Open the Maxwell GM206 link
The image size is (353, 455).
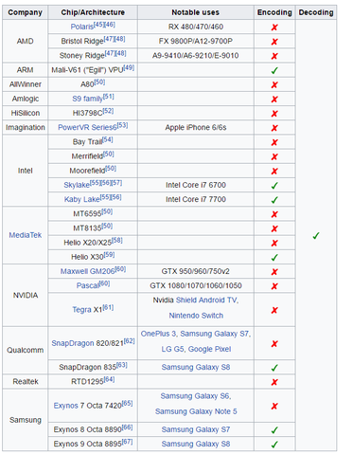click(x=87, y=271)
